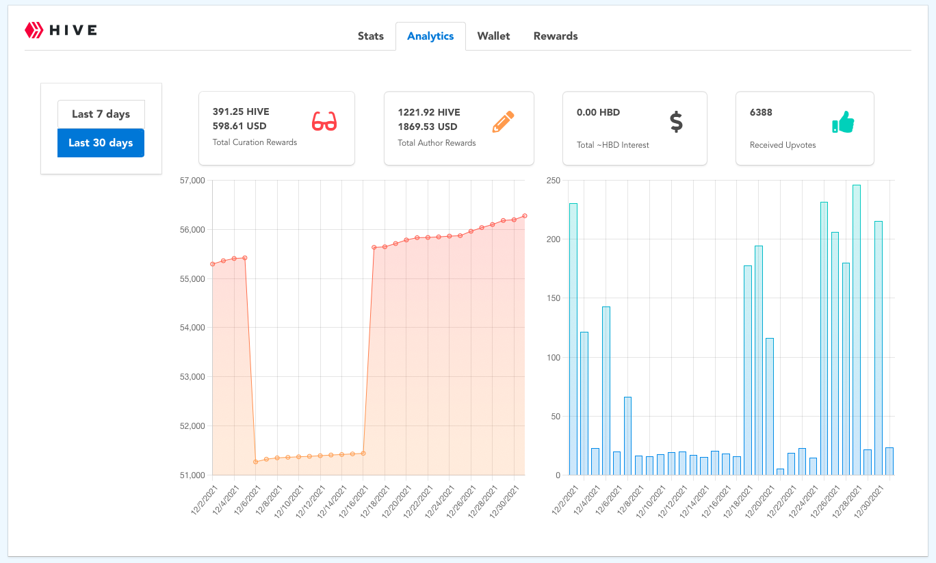936x563 pixels.
Task: Switch to the Wallet tab
Action: [494, 36]
